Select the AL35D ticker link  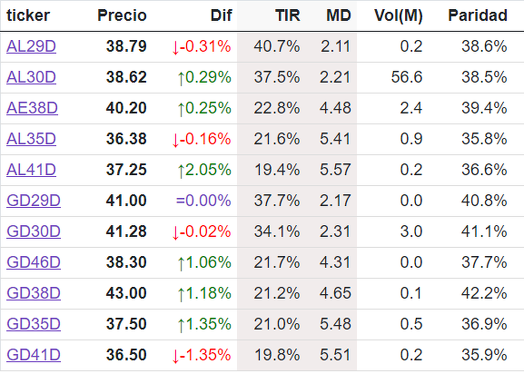(31, 139)
